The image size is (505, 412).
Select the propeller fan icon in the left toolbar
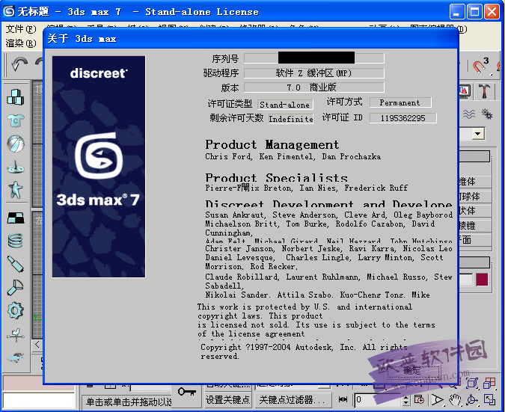tap(16, 287)
